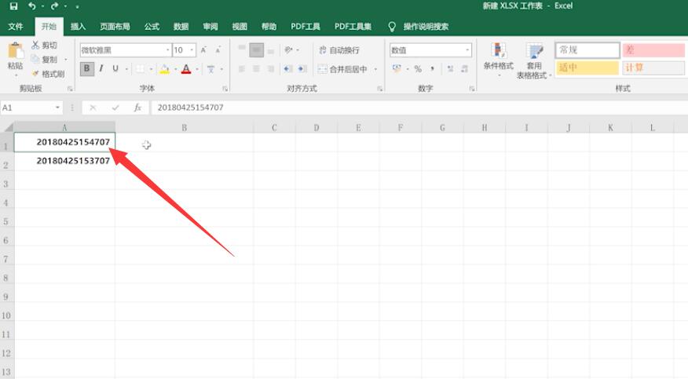Click the yellow Fill Color bucket
This screenshot has height=379, width=688.
tap(165, 69)
